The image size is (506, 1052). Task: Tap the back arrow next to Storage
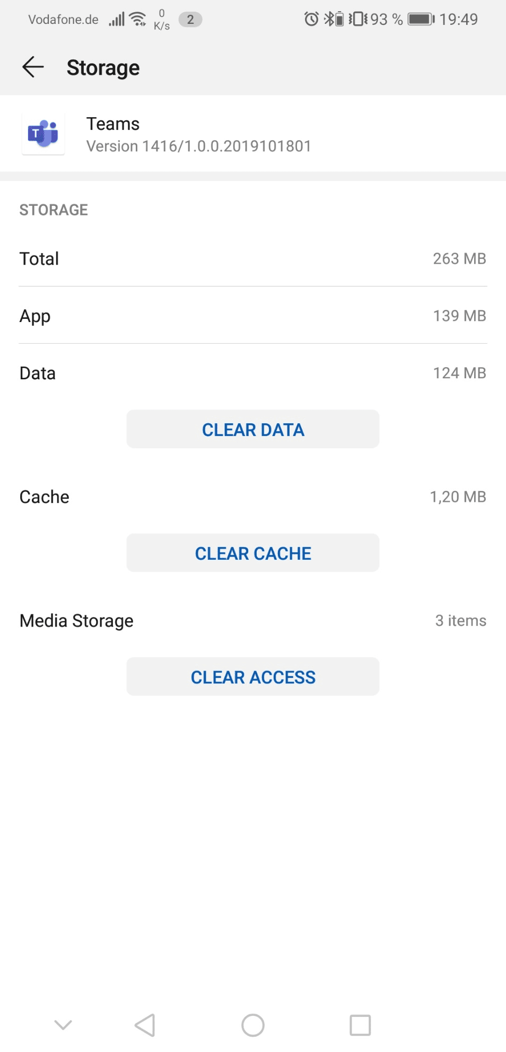pos(33,67)
